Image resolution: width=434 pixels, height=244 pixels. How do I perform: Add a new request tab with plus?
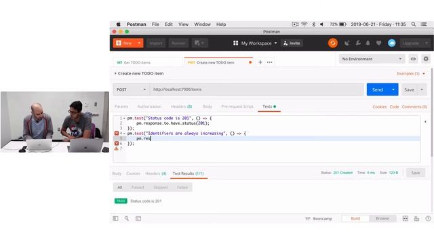click(260, 62)
